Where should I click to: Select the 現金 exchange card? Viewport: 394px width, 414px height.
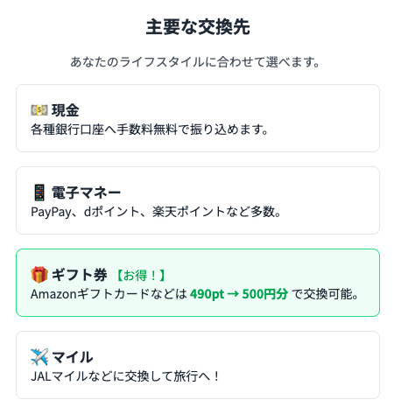tap(198, 118)
